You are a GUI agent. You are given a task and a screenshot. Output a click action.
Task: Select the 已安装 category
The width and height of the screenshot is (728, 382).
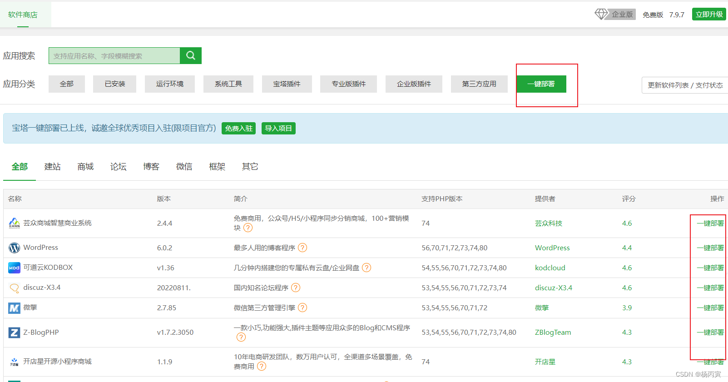click(x=114, y=84)
